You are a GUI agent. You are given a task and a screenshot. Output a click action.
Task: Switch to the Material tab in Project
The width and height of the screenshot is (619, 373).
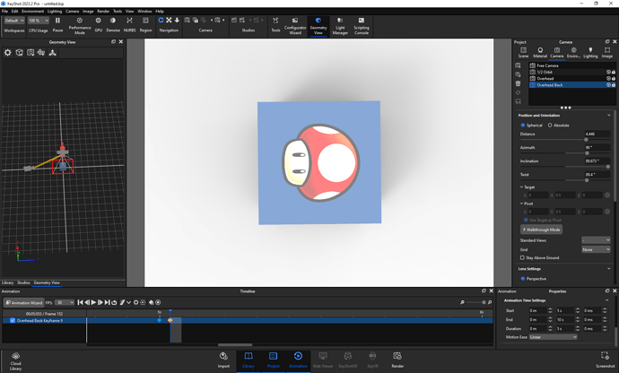[540, 53]
